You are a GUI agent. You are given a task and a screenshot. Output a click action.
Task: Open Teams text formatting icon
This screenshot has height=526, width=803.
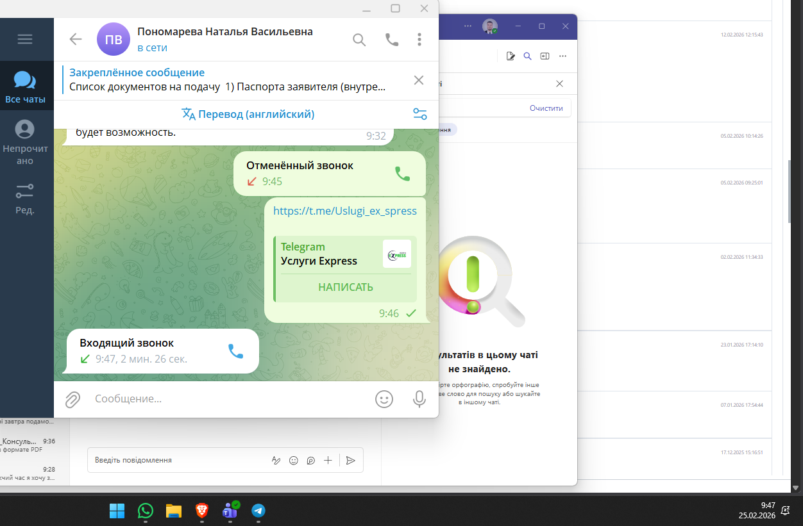(276, 460)
